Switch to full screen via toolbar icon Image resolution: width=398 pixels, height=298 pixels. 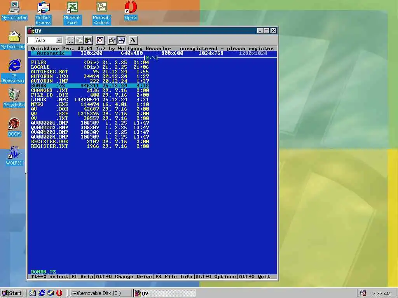point(100,40)
